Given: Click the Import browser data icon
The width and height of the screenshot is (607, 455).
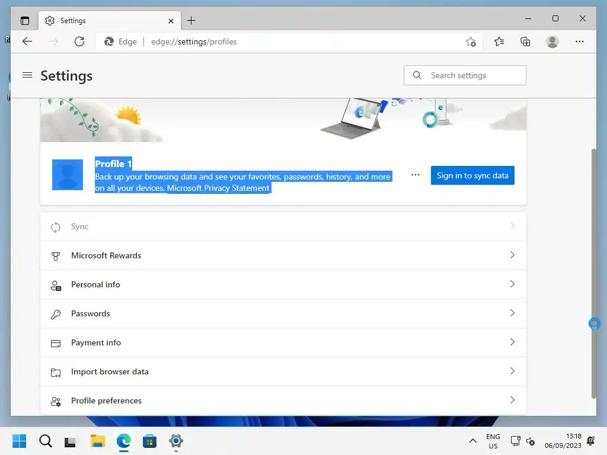Looking at the screenshot, I should click(x=56, y=373).
